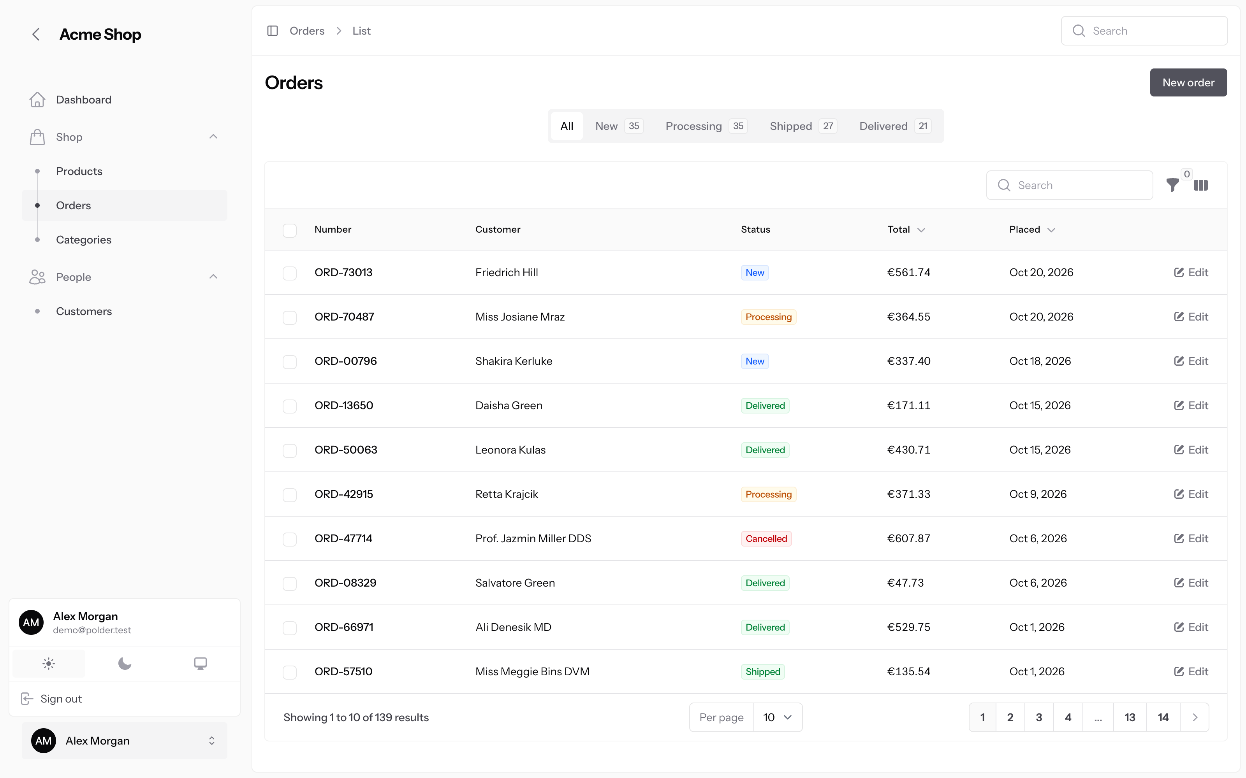Open the Per page dropdown
Image resolution: width=1246 pixels, height=778 pixels.
coord(778,717)
